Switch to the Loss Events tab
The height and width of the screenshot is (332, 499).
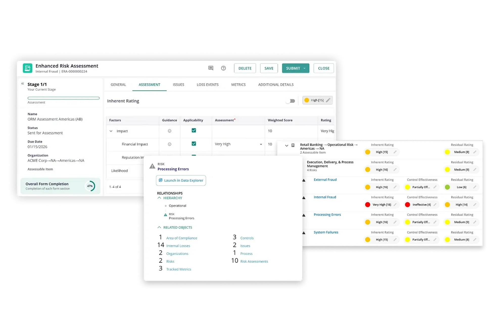207,84
